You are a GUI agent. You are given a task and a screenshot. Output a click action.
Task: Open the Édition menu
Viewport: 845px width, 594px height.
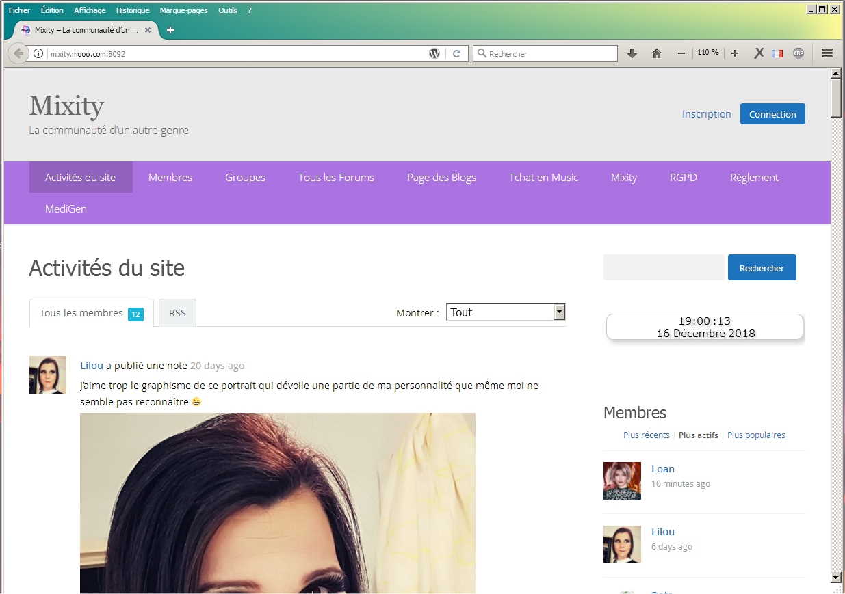point(52,10)
